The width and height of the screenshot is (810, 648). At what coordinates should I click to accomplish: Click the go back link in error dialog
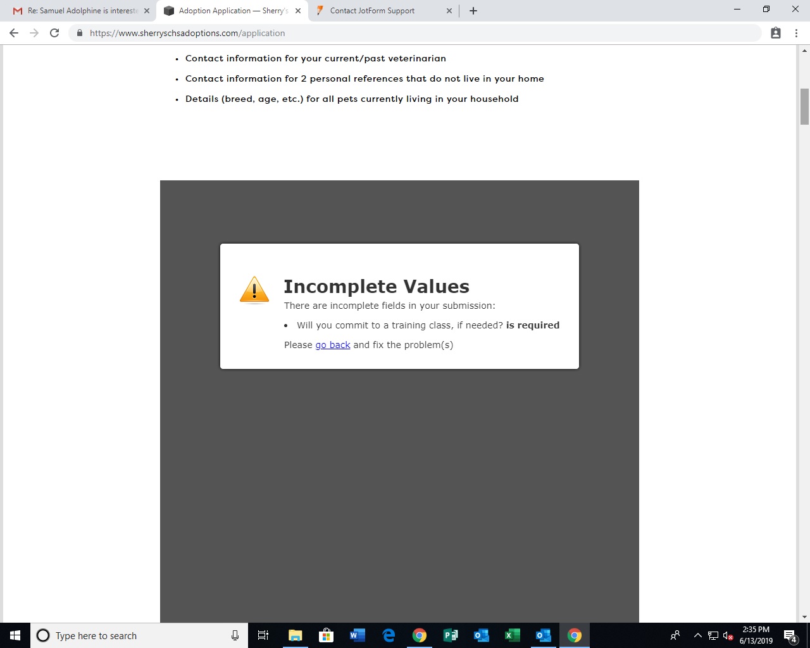332,345
